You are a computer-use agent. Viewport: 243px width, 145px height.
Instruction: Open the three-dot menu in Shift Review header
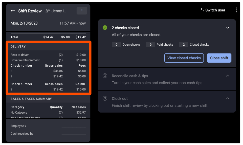82,11
